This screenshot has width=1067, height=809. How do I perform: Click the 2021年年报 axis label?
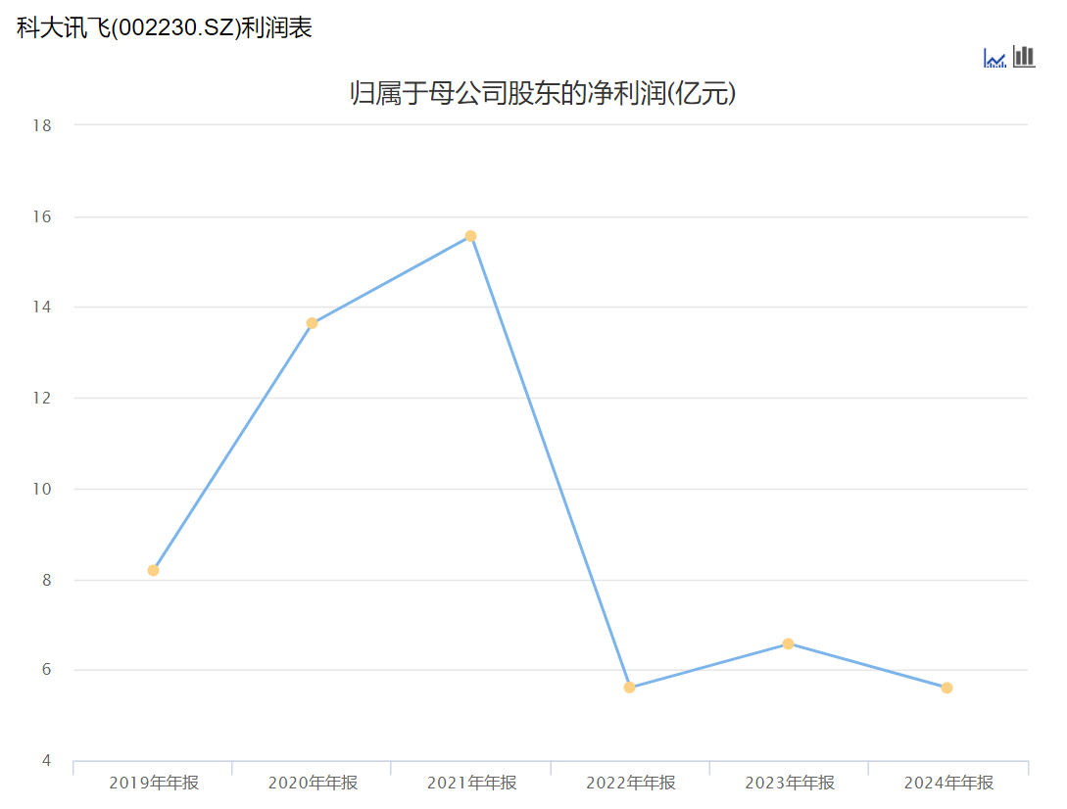(471, 783)
